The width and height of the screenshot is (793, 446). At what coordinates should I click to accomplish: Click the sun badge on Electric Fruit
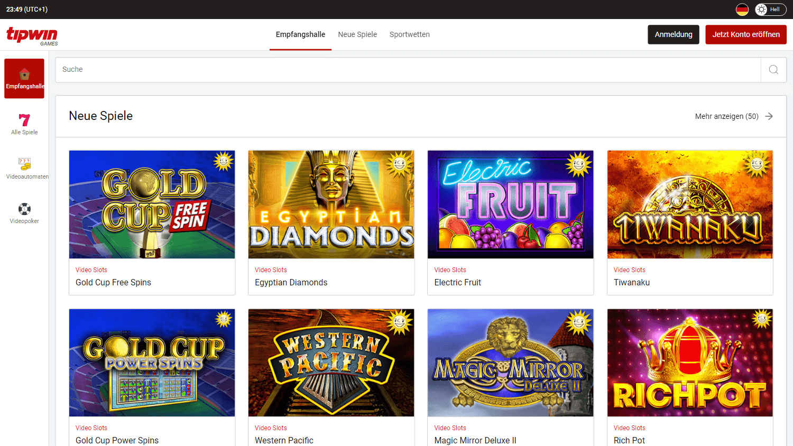point(579,164)
